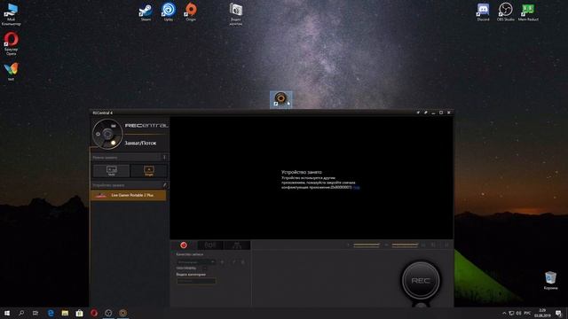Select the Live Gamer Portable 2 Plus device
This screenshot has width=568, height=319.
128,195
